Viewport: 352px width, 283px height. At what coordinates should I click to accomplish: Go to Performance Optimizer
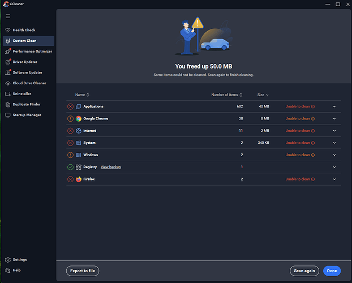point(28,51)
